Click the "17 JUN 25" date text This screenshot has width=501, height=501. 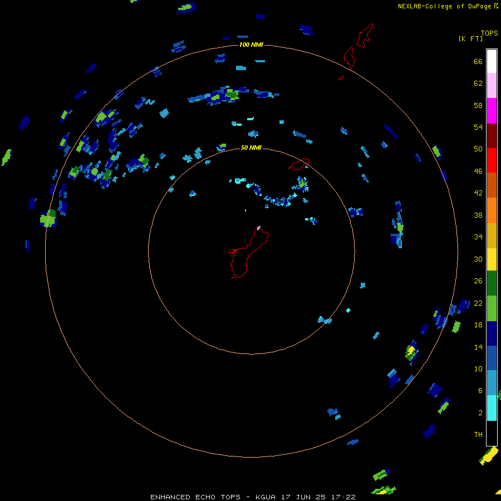pos(303,497)
